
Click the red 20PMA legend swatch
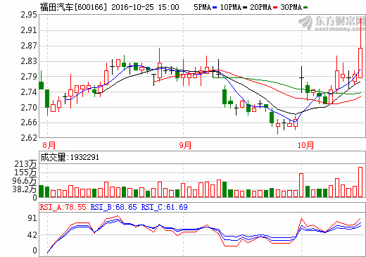tap(275, 8)
